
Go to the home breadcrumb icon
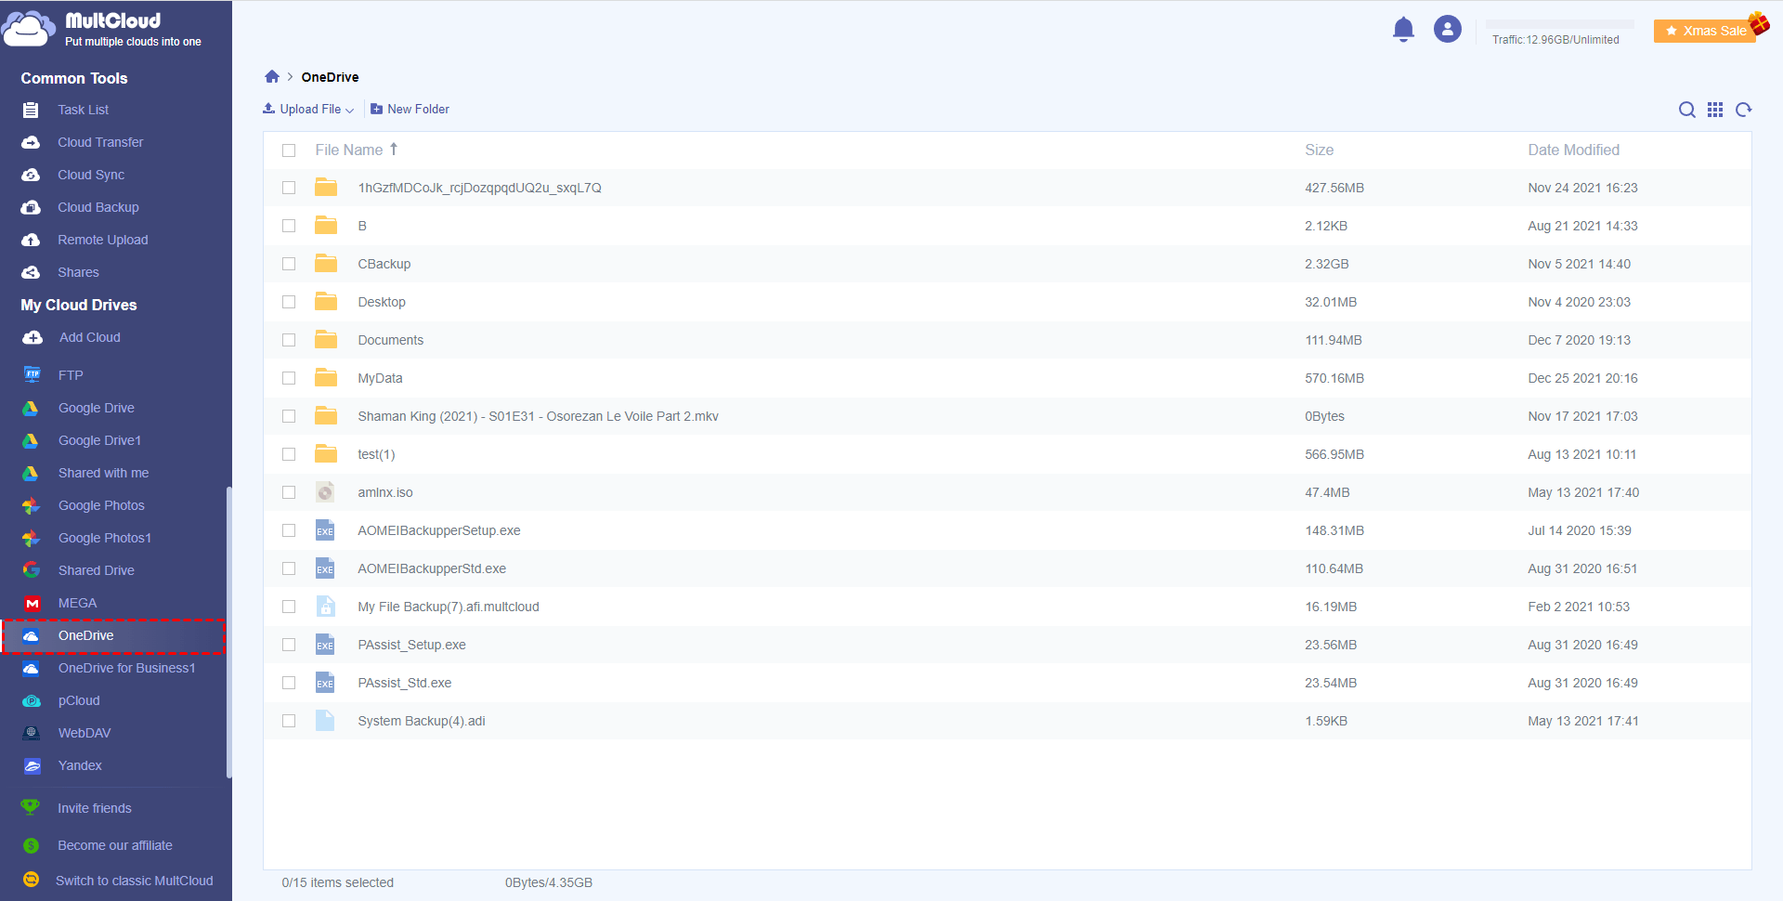[x=272, y=77]
